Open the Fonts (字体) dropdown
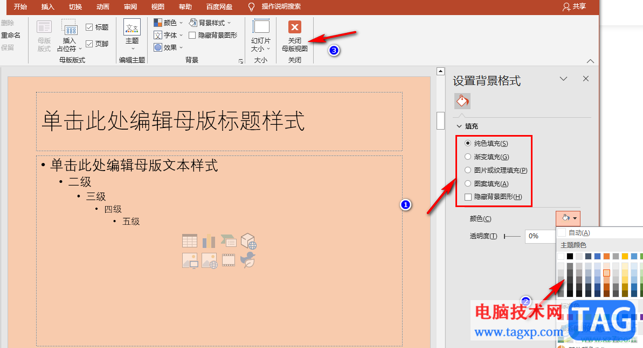This screenshot has width=643, height=348. [x=168, y=35]
